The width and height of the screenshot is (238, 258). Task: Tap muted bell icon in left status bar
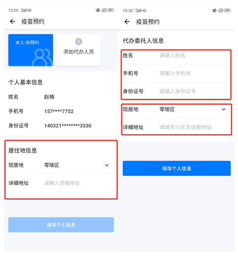98,10
